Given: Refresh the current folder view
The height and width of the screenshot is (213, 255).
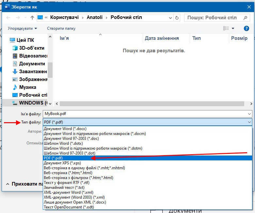Looking at the screenshot, I should 177,18.
